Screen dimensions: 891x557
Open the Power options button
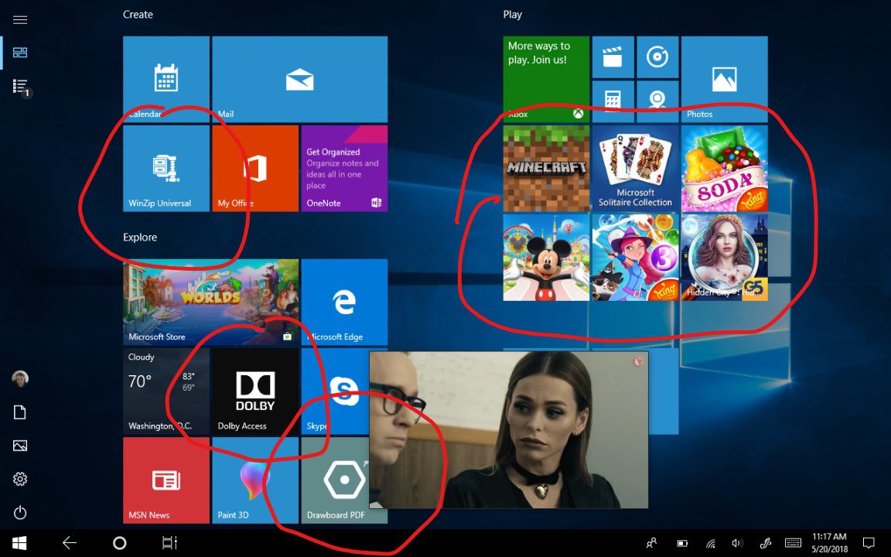[x=20, y=513]
